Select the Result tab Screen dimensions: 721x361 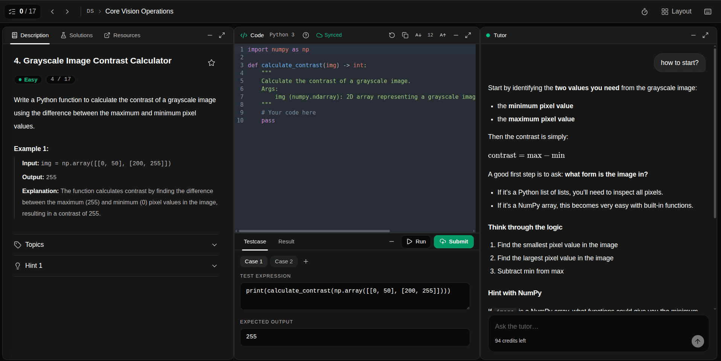click(x=286, y=242)
